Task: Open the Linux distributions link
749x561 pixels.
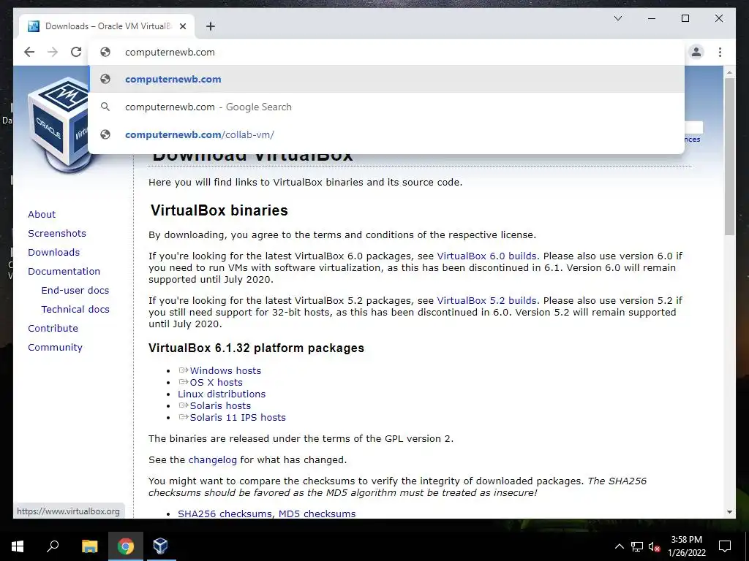Action: point(222,394)
